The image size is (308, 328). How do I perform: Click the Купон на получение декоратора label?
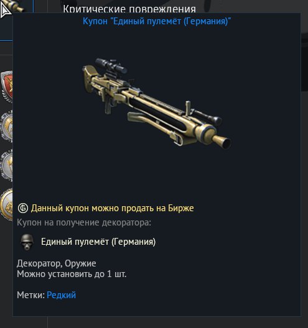point(84,222)
